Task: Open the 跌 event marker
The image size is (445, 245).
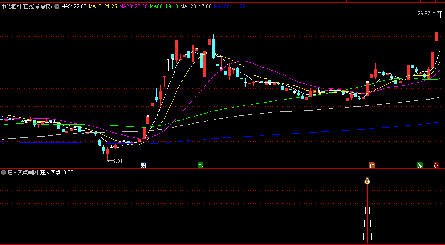Action: 201,165
